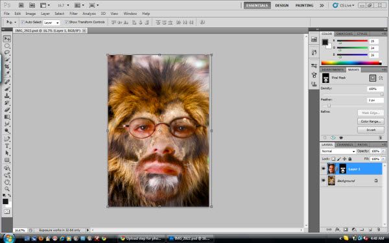Toggle Auto-Select checkbox

tap(23, 22)
